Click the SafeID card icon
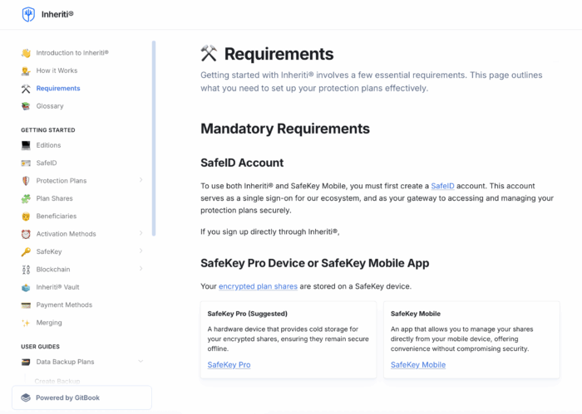 (26, 163)
